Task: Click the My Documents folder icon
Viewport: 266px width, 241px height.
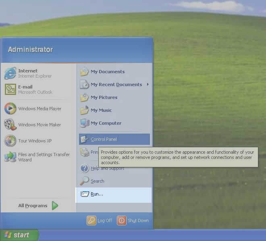Action: pos(84,72)
